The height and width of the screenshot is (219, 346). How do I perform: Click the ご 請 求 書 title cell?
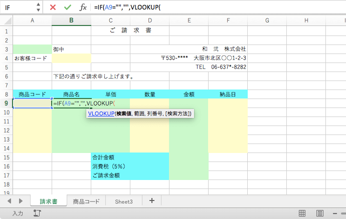pyautogui.click(x=130, y=30)
